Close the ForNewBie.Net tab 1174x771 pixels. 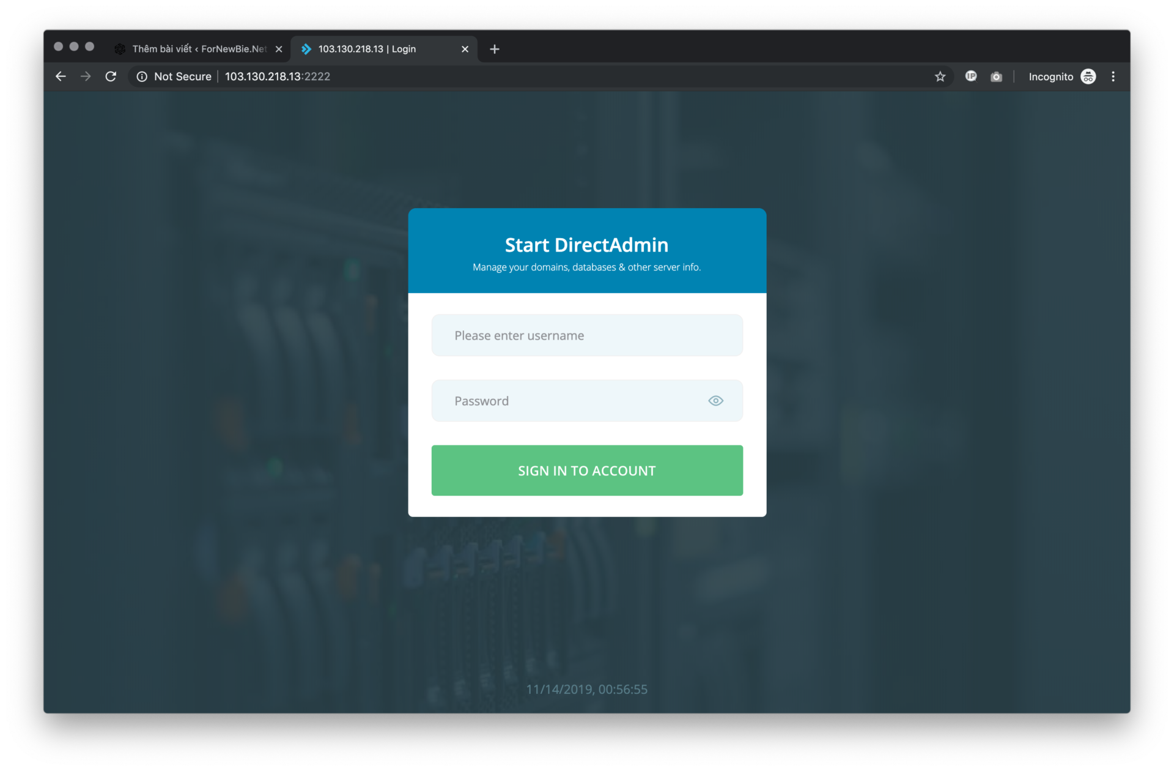[279, 49]
